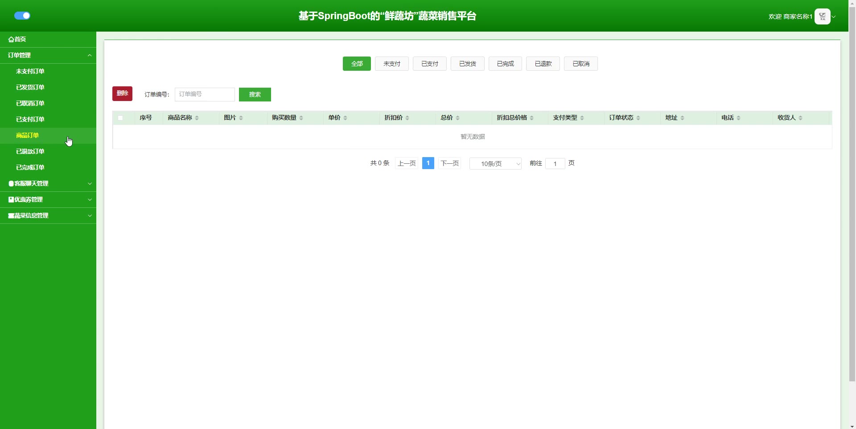This screenshot has height=429, width=856.
Task: Sort by 收货人 column arrows
Action: [800, 118]
